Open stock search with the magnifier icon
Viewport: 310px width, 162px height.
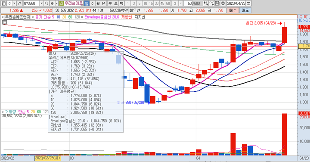46,3
